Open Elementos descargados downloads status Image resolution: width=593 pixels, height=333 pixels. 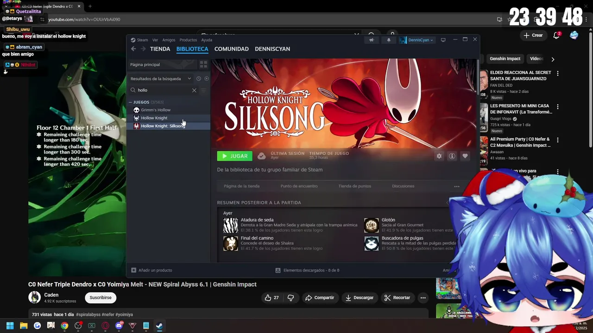(x=308, y=270)
